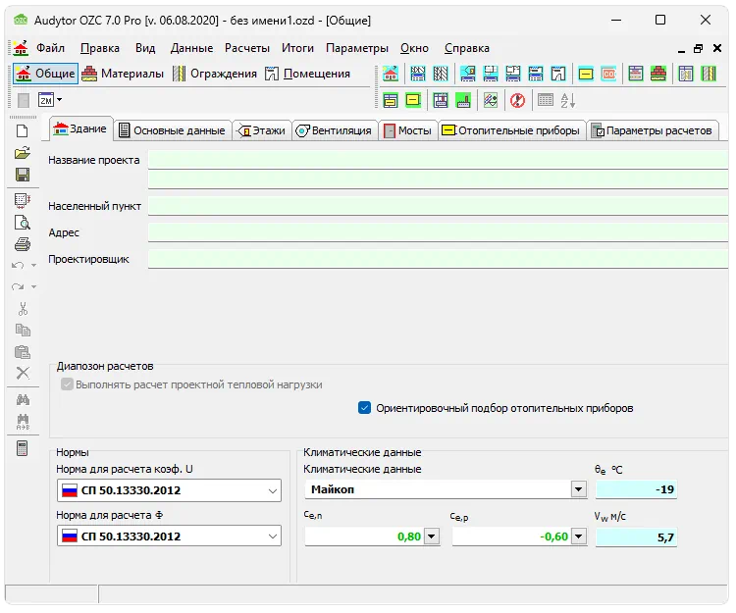736x613 pixels.
Task: Open the Окно menu
Action: (x=414, y=48)
